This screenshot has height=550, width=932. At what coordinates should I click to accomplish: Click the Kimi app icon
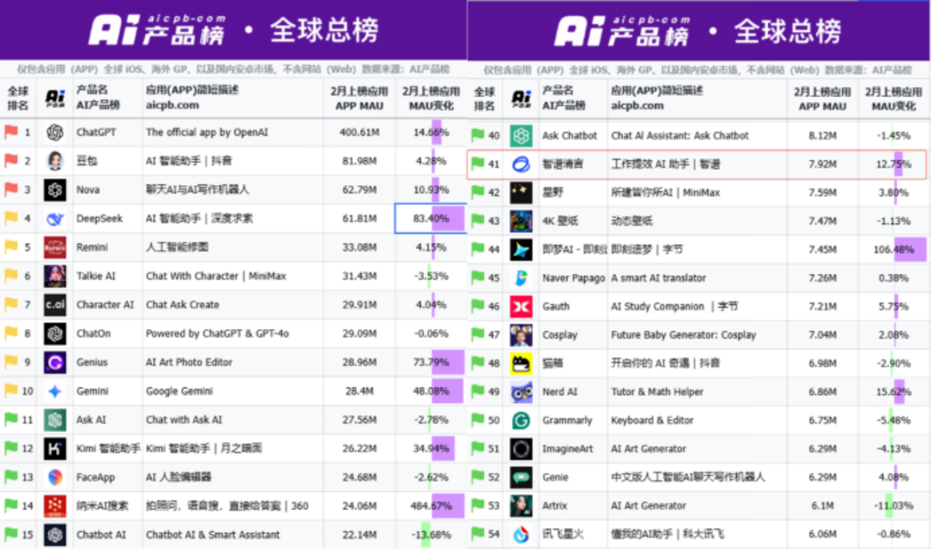coord(55,448)
